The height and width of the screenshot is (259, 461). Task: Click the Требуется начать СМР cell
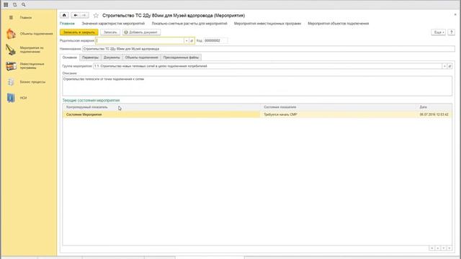[x=338, y=114]
